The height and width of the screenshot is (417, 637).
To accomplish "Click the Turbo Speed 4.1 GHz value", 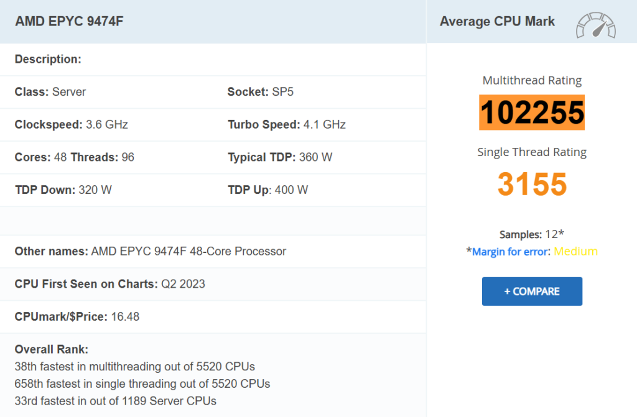I will click(286, 124).
